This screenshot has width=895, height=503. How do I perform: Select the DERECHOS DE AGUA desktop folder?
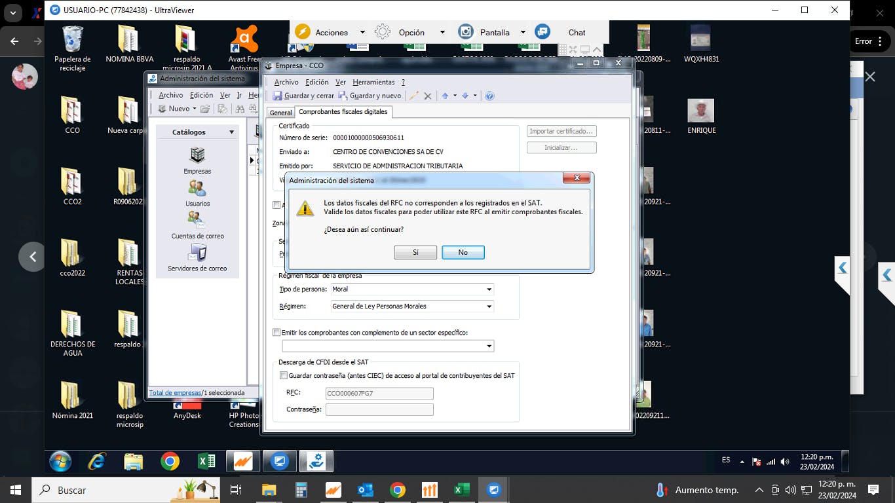[x=72, y=333]
